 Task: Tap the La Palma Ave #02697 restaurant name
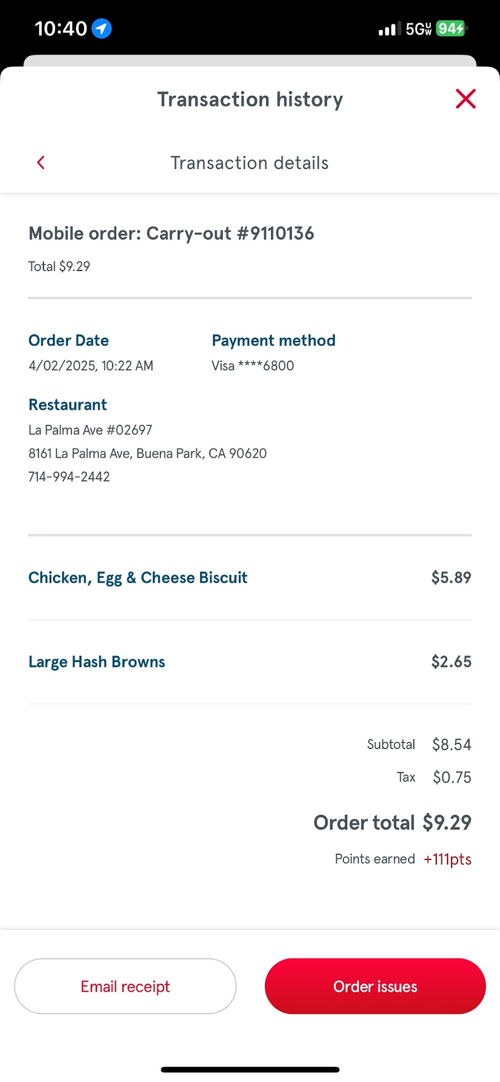(90, 430)
